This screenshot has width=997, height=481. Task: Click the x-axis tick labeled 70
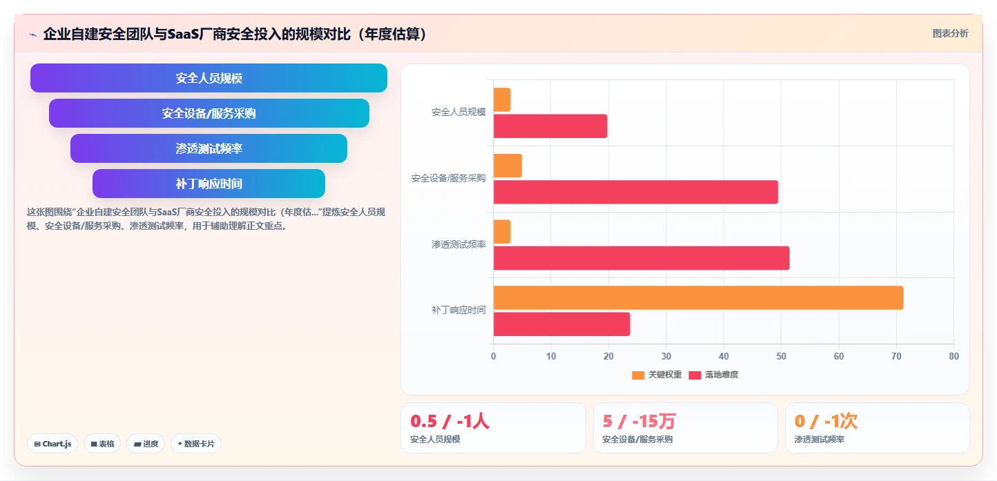tap(896, 356)
